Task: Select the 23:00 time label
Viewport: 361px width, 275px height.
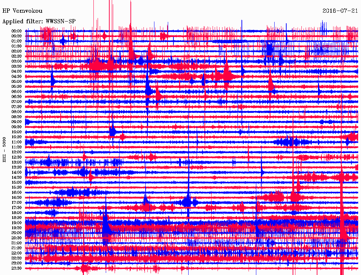Action: click(17, 263)
